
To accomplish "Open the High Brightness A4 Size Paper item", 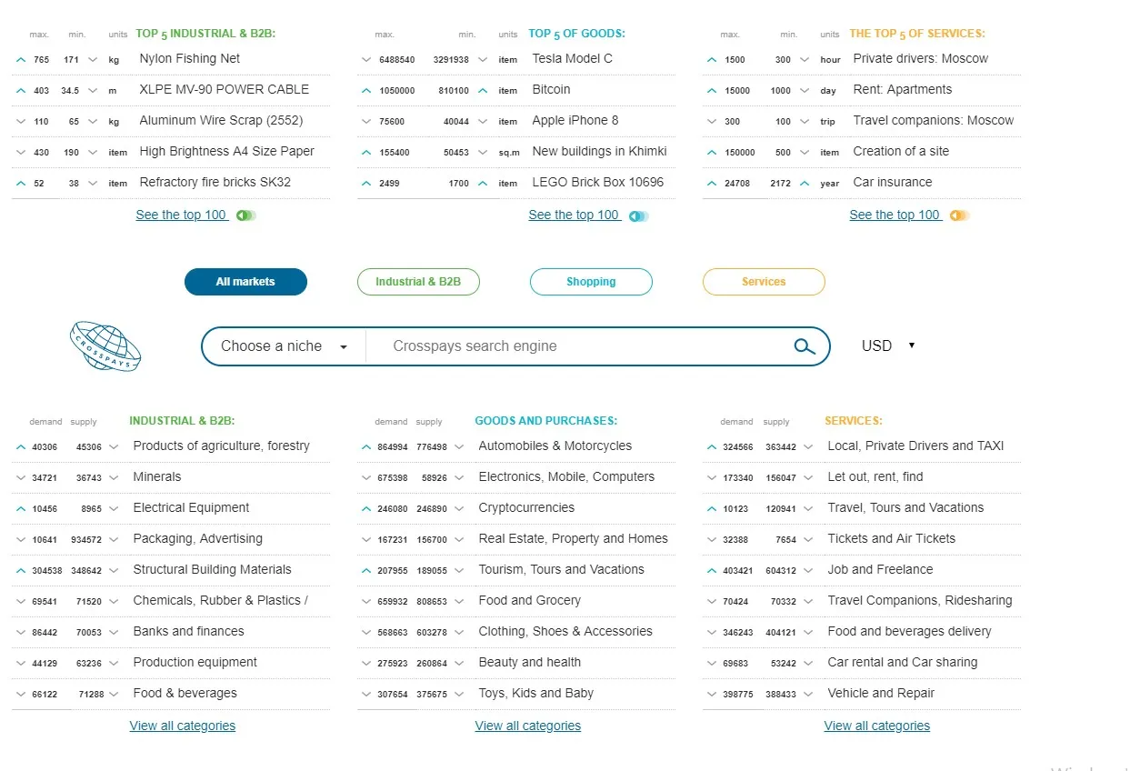I will (x=226, y=151).
